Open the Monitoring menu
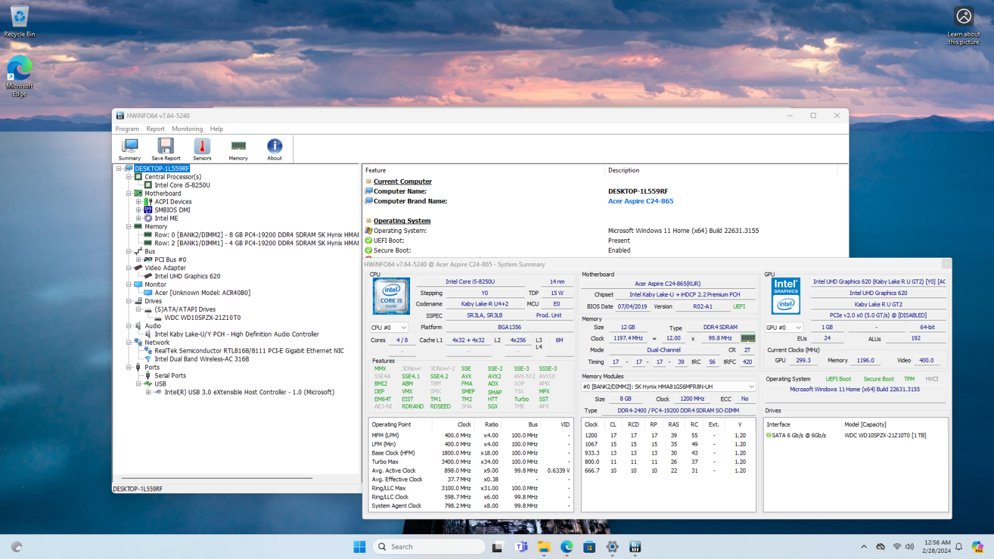 (x=187, y=129)
